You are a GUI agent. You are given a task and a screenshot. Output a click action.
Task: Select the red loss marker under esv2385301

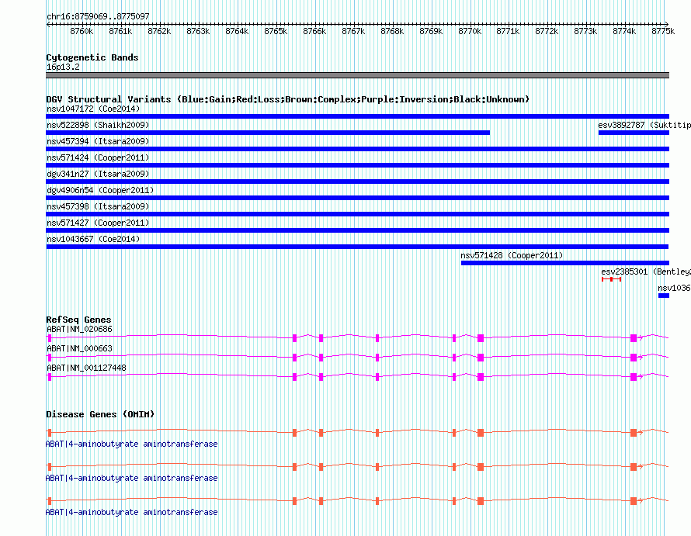click(x=612, y=279)
